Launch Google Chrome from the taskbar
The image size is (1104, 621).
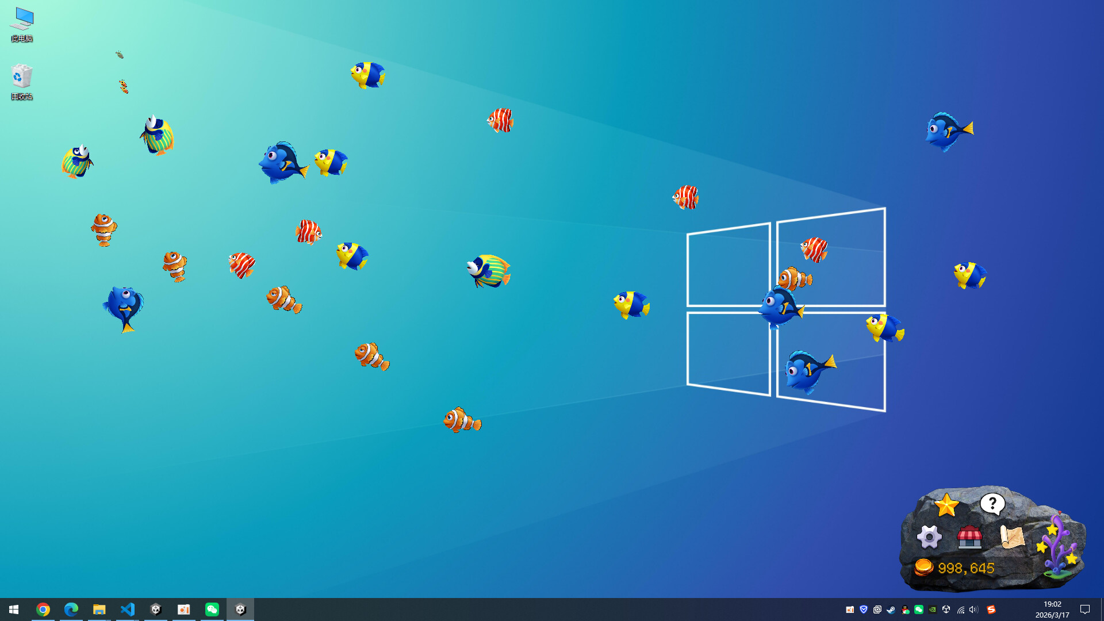tap(43, 609)
